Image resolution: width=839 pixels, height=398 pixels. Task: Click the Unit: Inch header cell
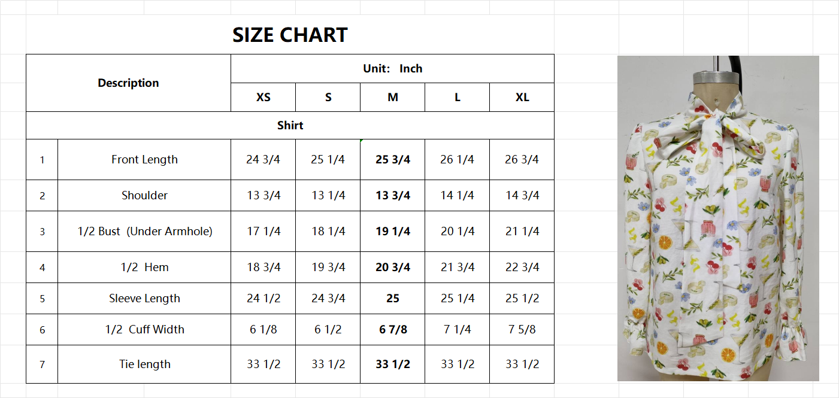392,69
